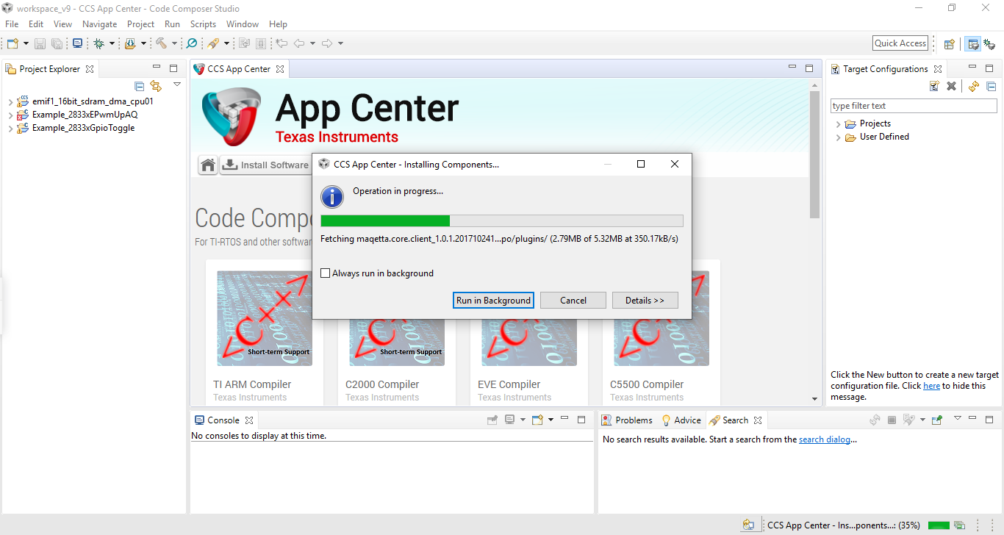Image resolution: width=1004 pixels, height=535 pixels.
Task: Open the search dialog link
Action: pyautogui.click(x=825, y=439)
